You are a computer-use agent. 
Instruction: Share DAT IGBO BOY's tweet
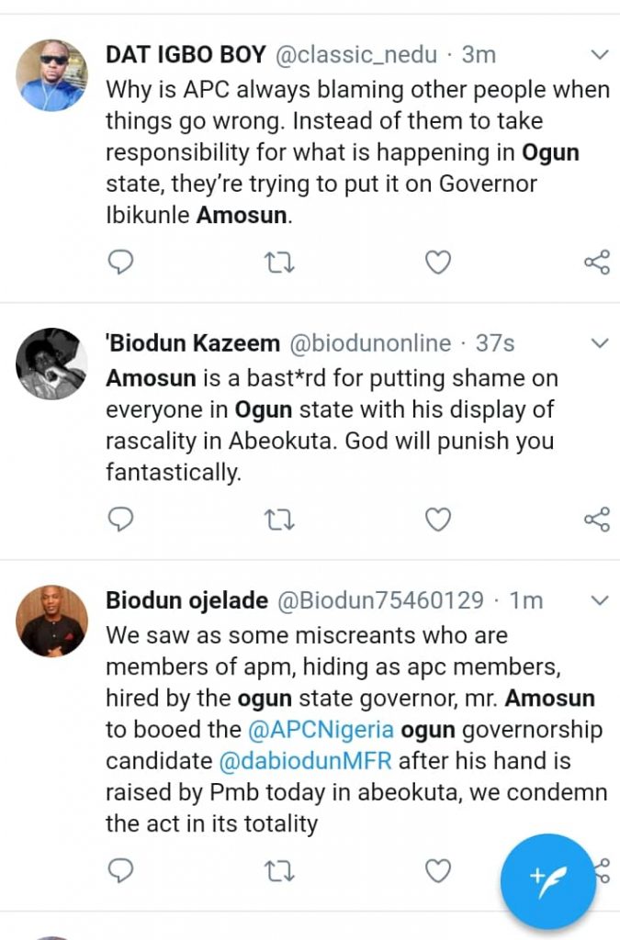[x=597, y=263]
